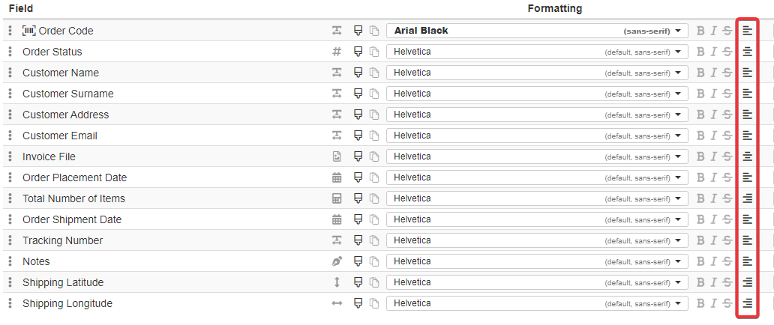Toggle italic for Customer Surname row

click(x=713, y=94)
